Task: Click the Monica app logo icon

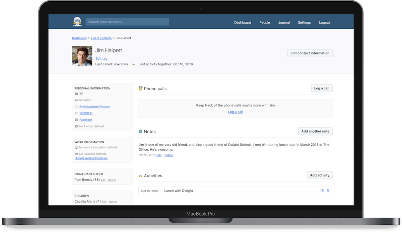Action: 77,22
